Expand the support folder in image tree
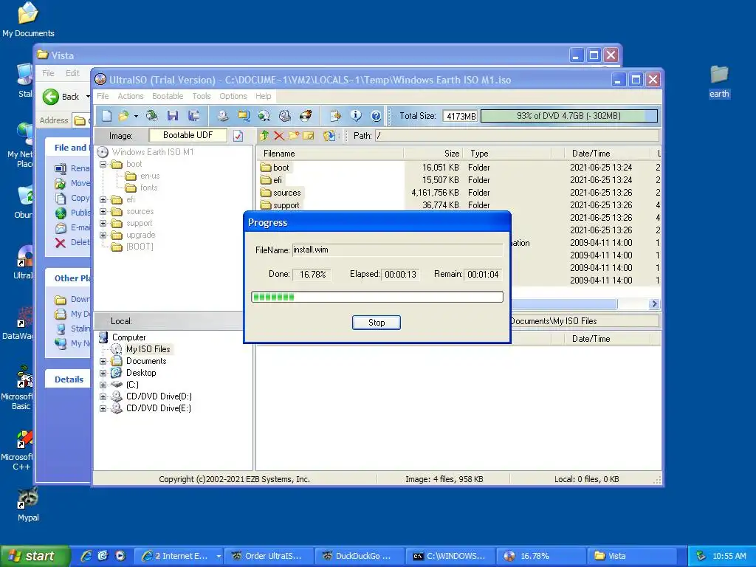 pyautogui.click(x=103, y=223)
